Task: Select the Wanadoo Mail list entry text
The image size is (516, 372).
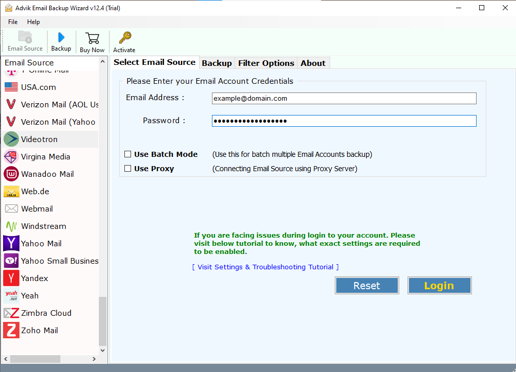Action: 48,174
